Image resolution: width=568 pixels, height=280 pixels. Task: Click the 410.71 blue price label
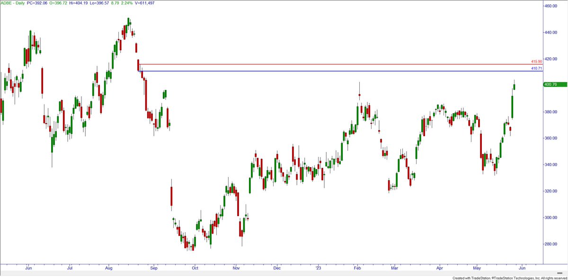[536, 69]
